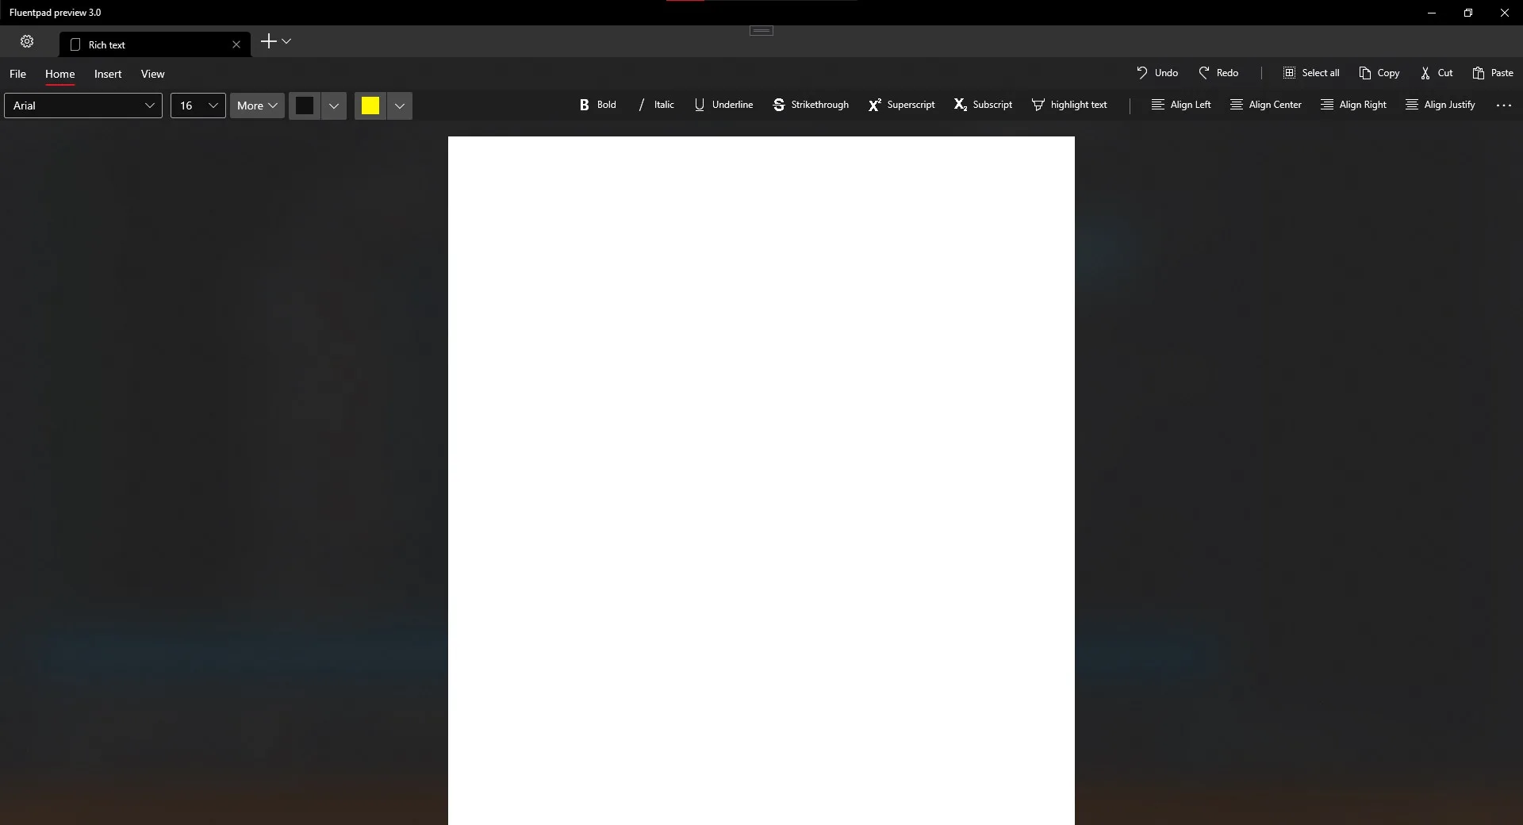The height and width of the screenshot is (825, 1523).
Task: Align text center
Action: click(x=1266, y=105)
